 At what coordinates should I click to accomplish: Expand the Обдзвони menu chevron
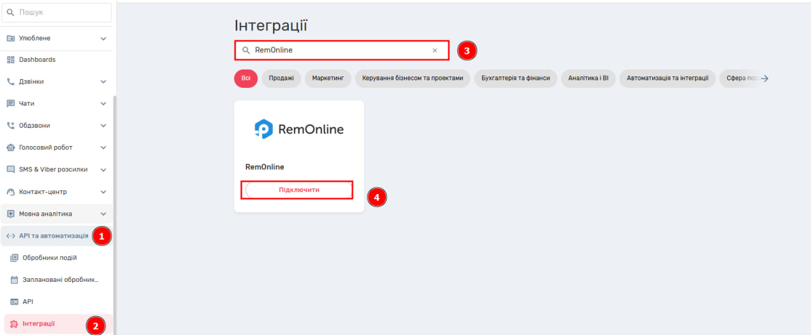tap(103, 126)
